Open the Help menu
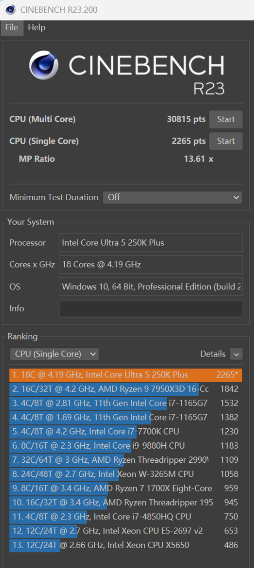Screen dimensions: 254x568 coord(36,28)
